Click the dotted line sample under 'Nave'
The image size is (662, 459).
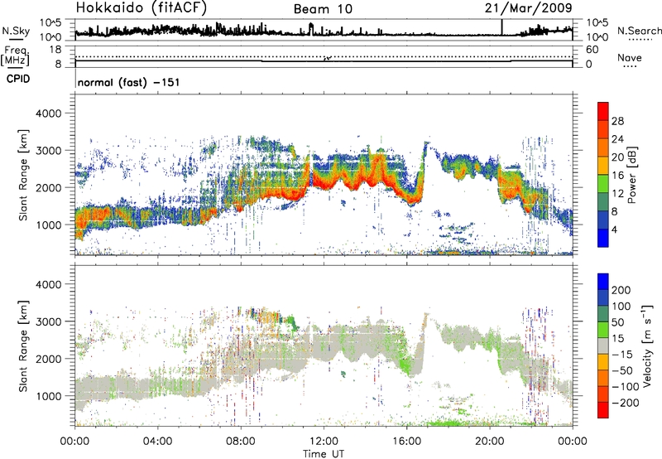tap(630, 67)
